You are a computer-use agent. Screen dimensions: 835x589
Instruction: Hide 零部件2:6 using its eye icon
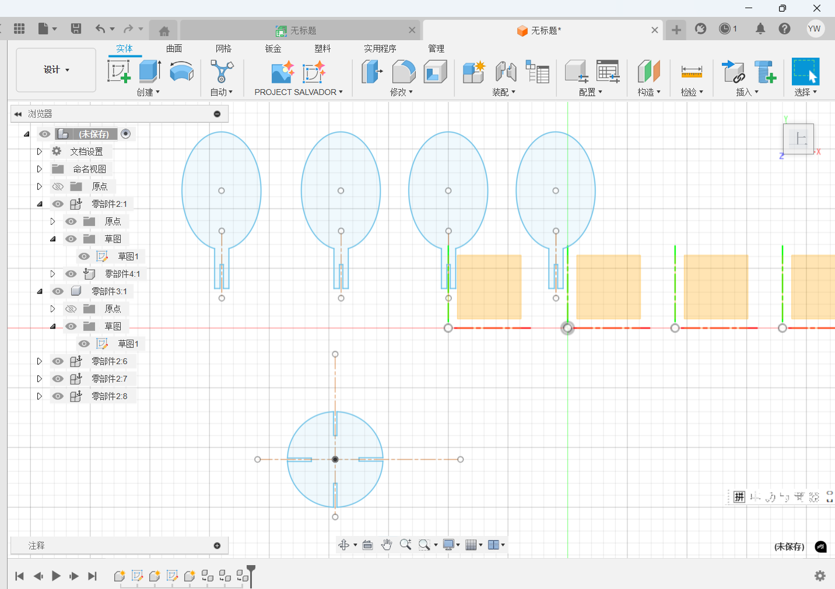pos(58,361)
